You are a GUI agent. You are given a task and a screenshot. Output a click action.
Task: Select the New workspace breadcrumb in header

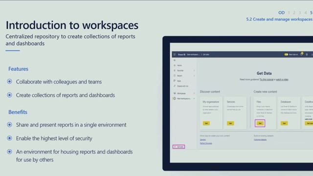(x=193, y=54)
